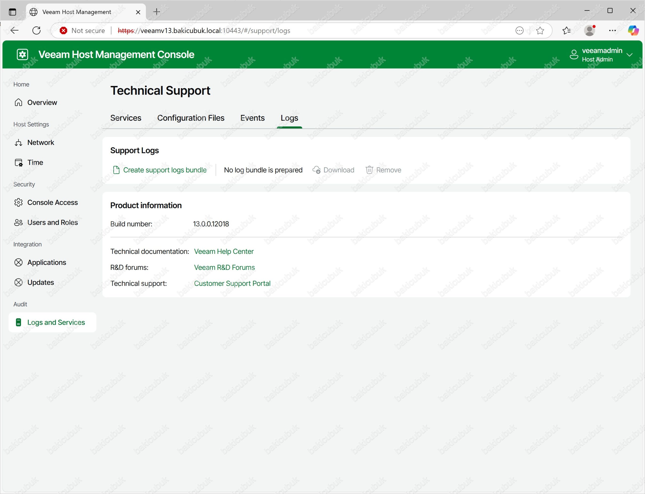Image resolution: width=645 pixels, height=494 pixels.
Task: Open Users and Roles in sidebar
Action: pos(52,223)
